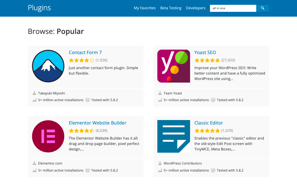Viewport: 297px width, 185px height.
Task: Click the Plugins site heading
Action: tap(39, 7)
